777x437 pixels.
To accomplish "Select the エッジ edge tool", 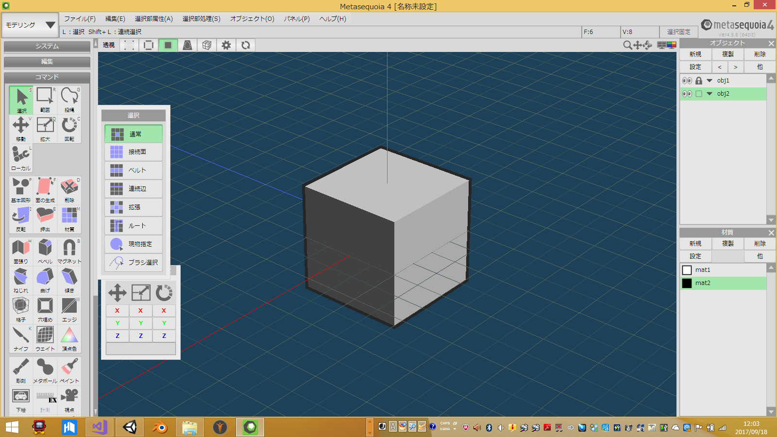I will pyautogui.click(x=69, y=310).
